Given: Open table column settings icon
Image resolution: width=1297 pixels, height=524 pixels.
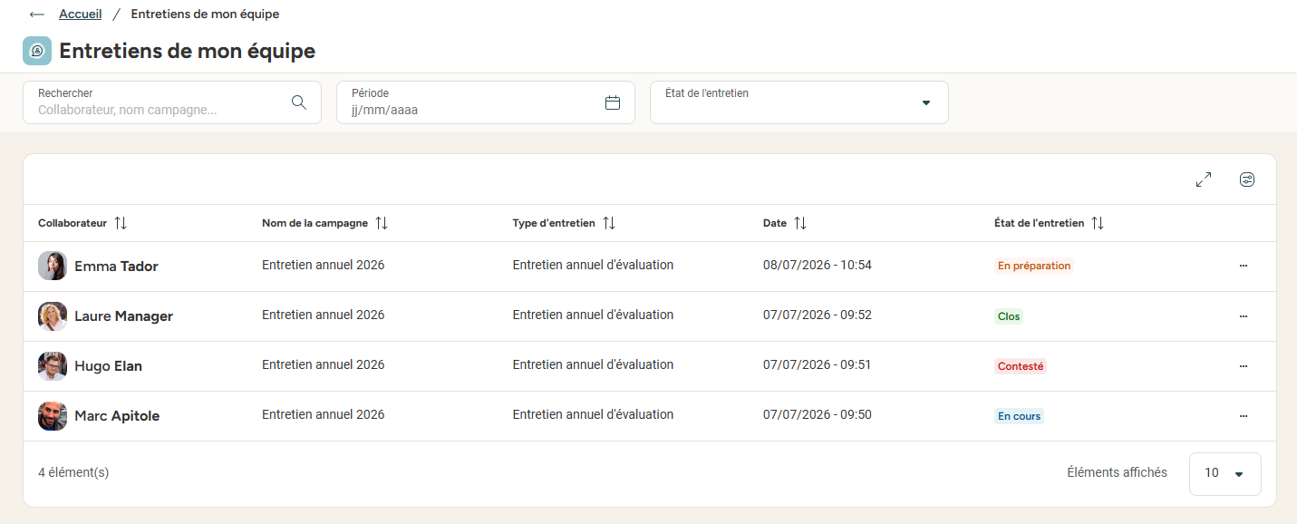Looking at the screenshot, I should [x=1247, y=180].
